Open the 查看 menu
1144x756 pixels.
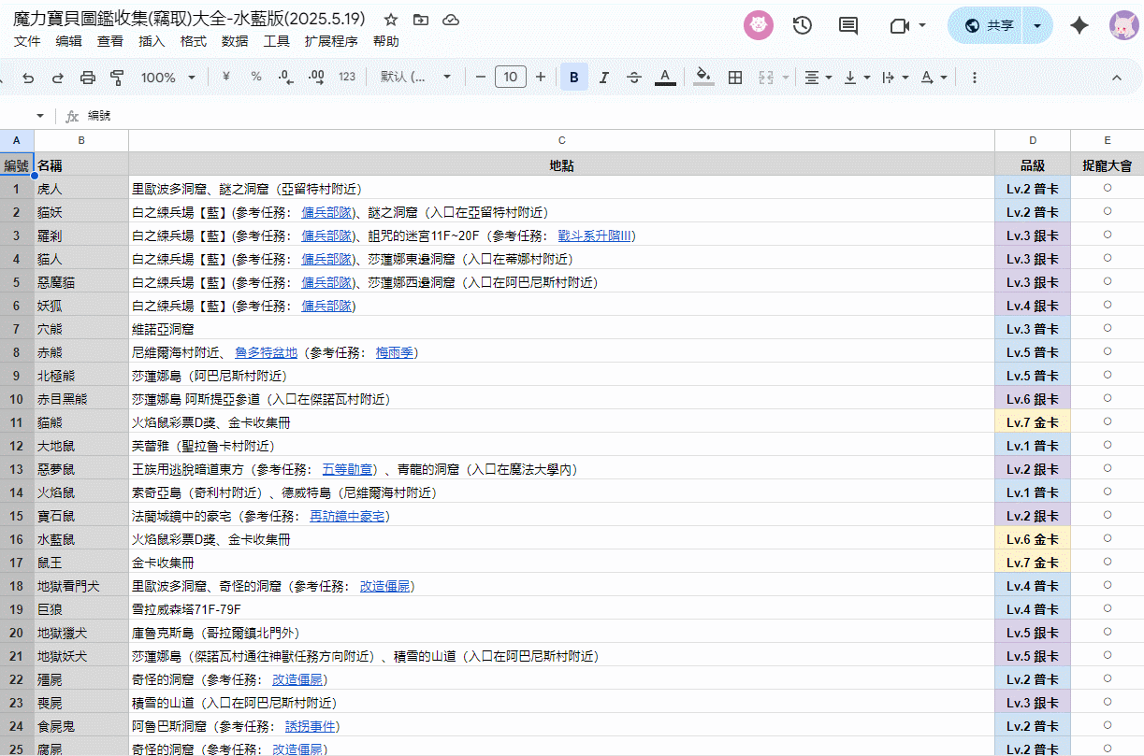tap(110, 41)
